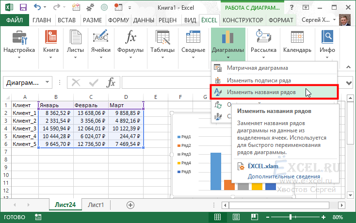Switch to the Лист1 sheet tab
This screenshot has width=356, height=223.
pos(96,205)
